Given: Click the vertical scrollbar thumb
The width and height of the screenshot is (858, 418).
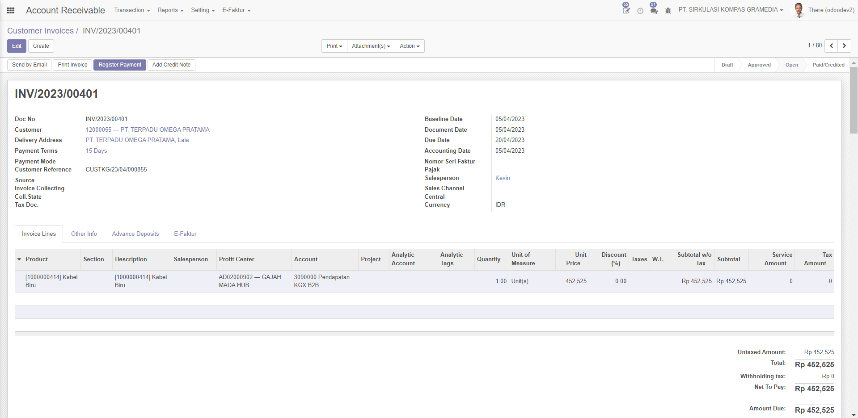Looking at the screenshot, I should pyautogui.click(x=854, y=100).
